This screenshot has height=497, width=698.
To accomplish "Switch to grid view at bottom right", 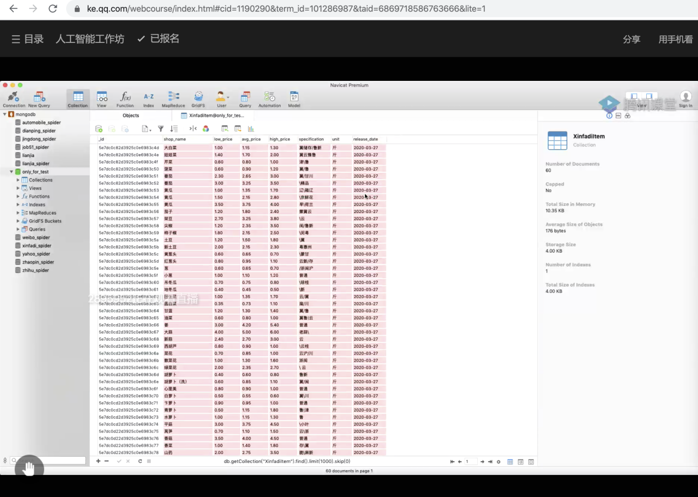I will 510,462.
